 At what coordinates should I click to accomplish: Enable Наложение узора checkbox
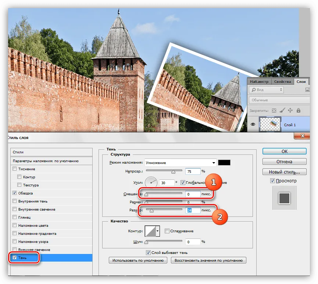[15, 241]
